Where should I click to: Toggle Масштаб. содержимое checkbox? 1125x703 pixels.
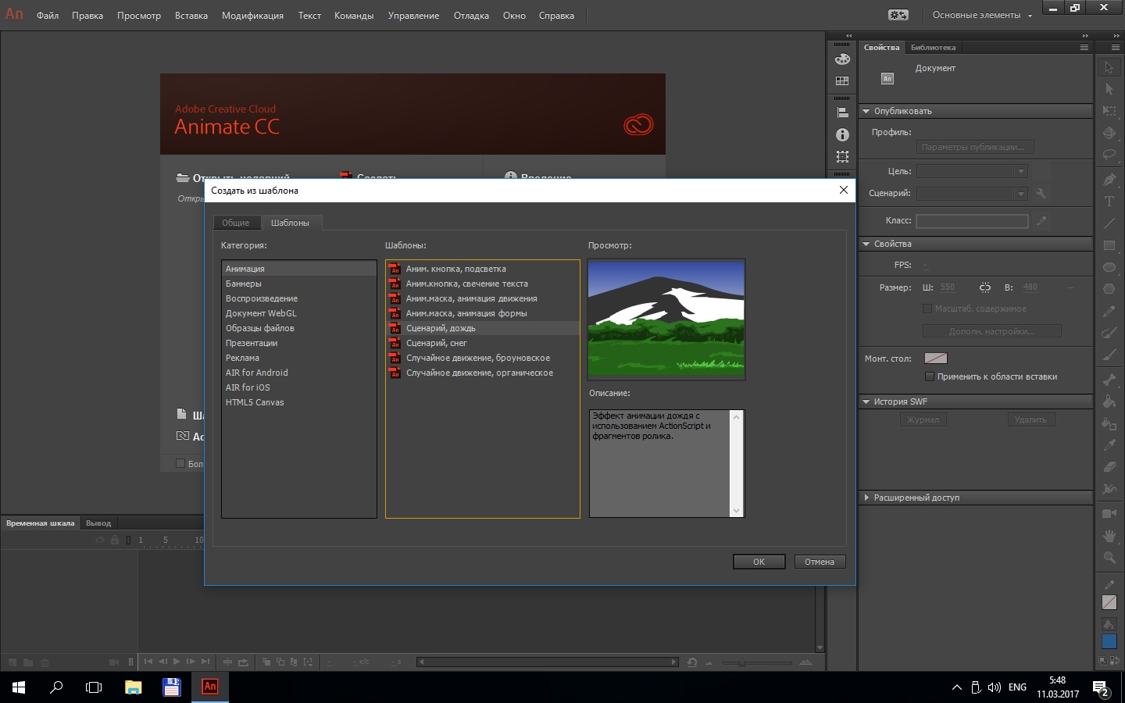[x=927, y=309]
